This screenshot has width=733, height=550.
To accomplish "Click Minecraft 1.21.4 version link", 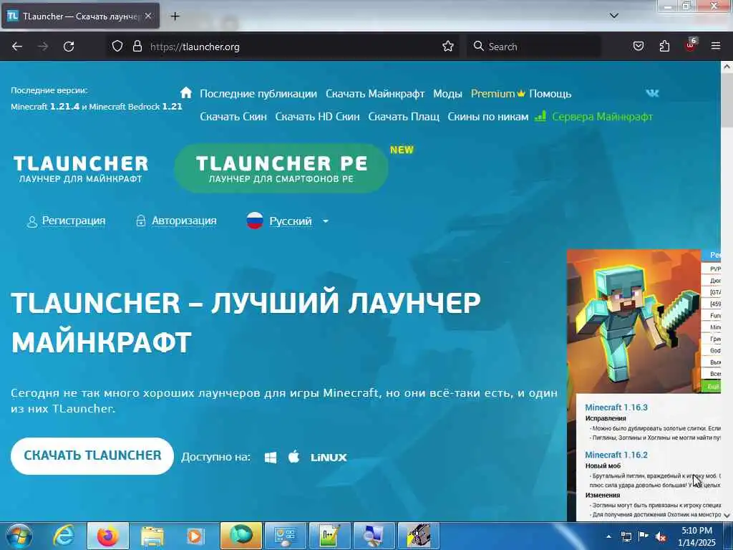I will [45, 107].
